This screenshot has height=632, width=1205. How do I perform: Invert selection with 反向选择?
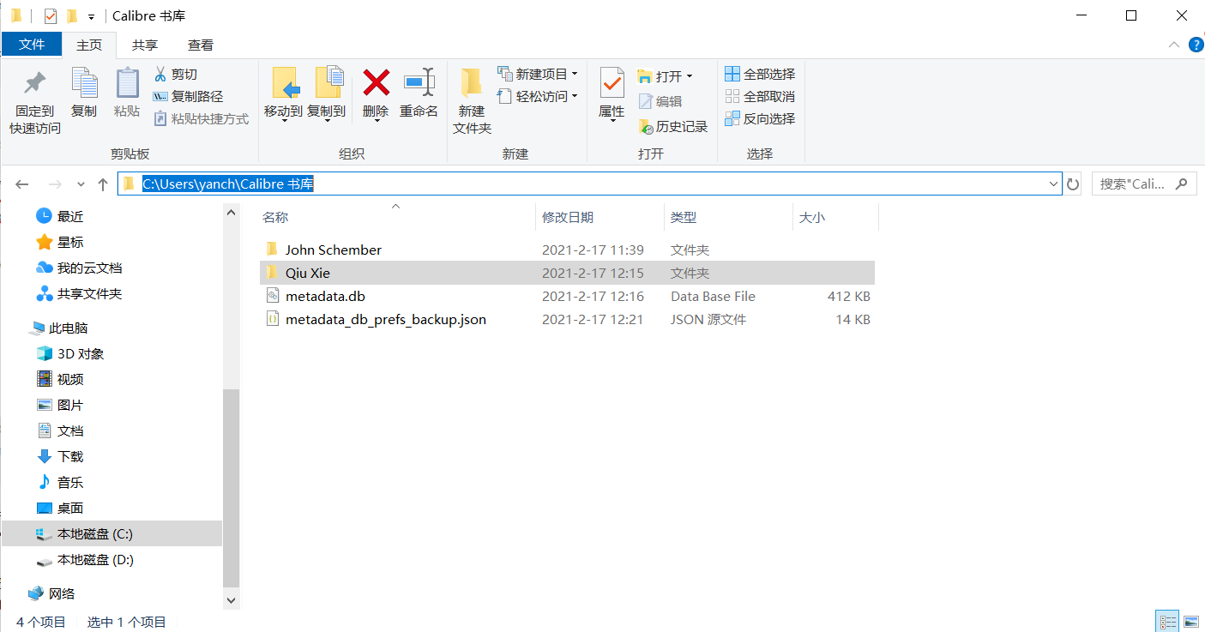click(x=761, y=118)
